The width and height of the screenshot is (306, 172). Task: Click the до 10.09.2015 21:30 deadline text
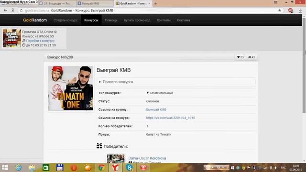(41, 45)
